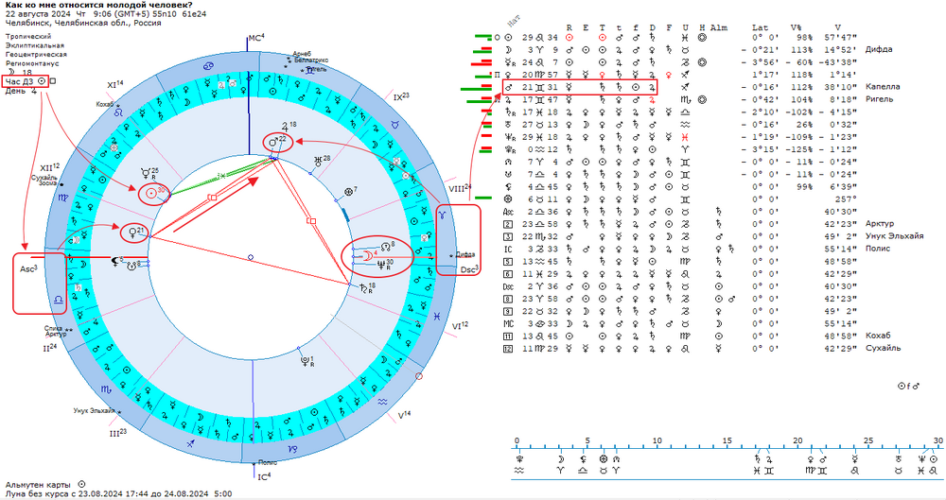Click the Uranus row glyph in the table
The image size is (946, 500).
tap(509, 125)
